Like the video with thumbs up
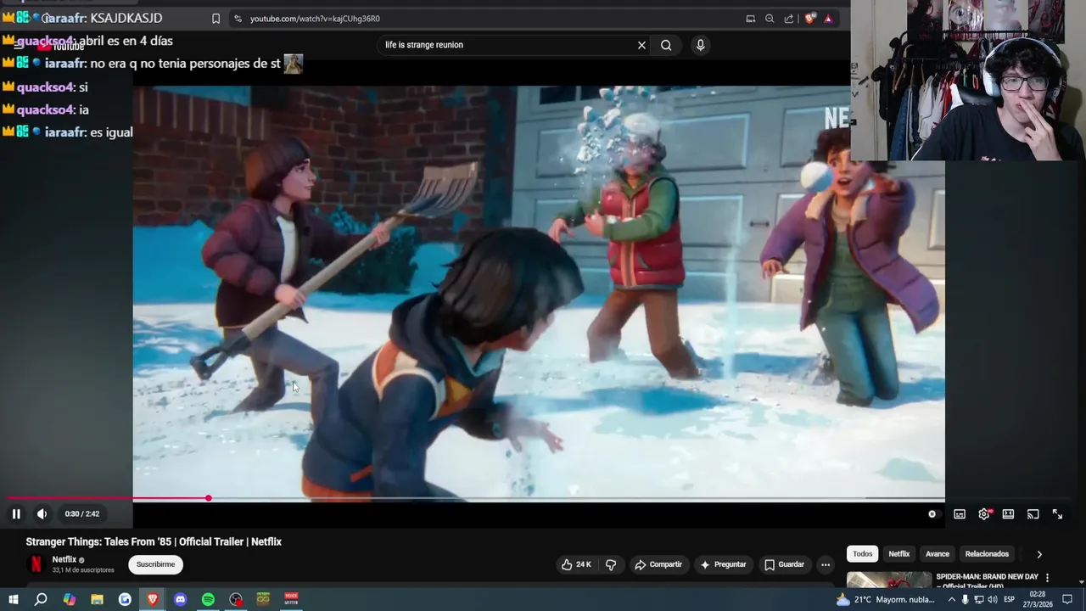 point(575,564)
